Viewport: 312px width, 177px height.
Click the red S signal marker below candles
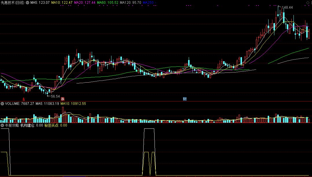tap(24, 99)
